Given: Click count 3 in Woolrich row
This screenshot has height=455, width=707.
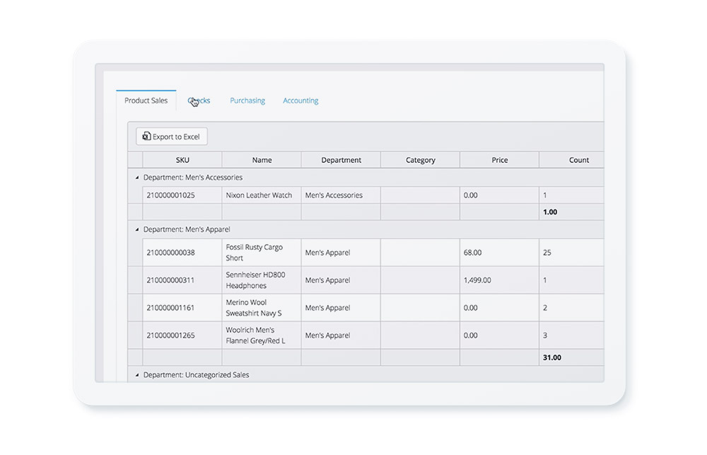Looking at the screenshot, I should pos(572,335).
